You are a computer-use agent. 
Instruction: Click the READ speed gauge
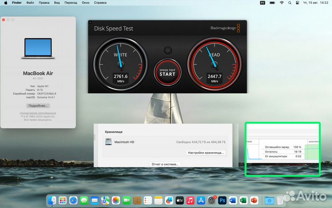pos(214,65)
